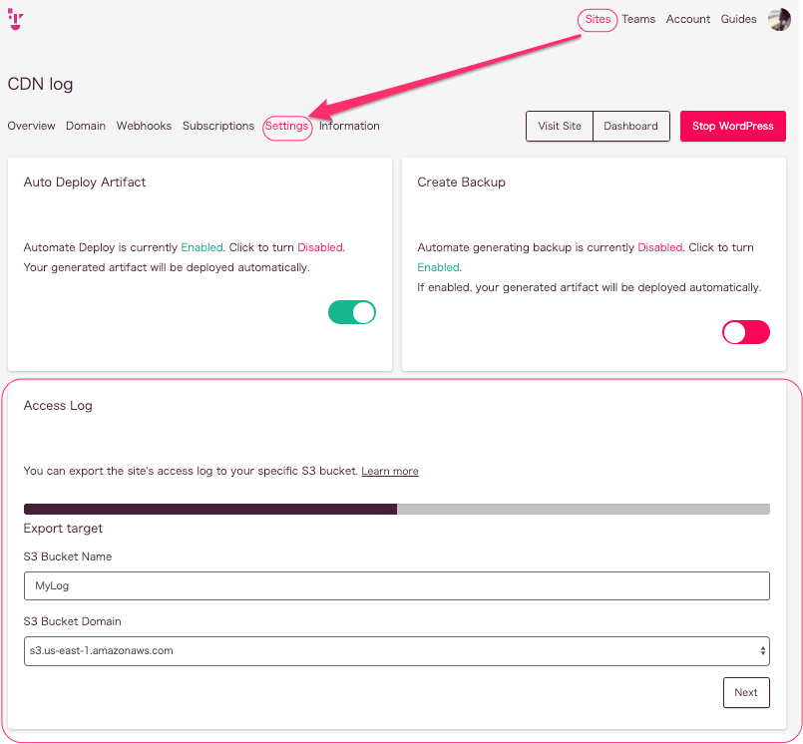Expand the S3 Bucket Domain dropdown

tap(396, 651)
